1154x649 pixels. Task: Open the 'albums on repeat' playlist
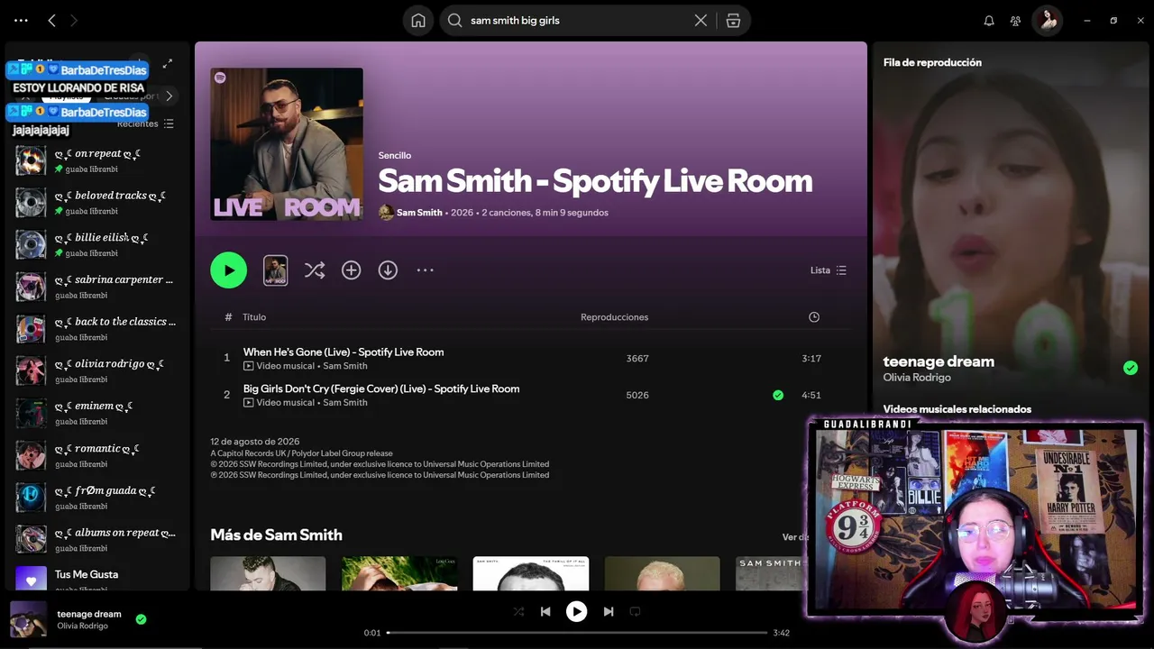[97, 539]
